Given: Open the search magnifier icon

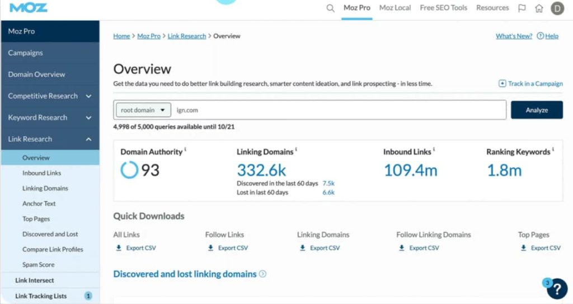Looking at the screenshot, I should coord(330,8).
